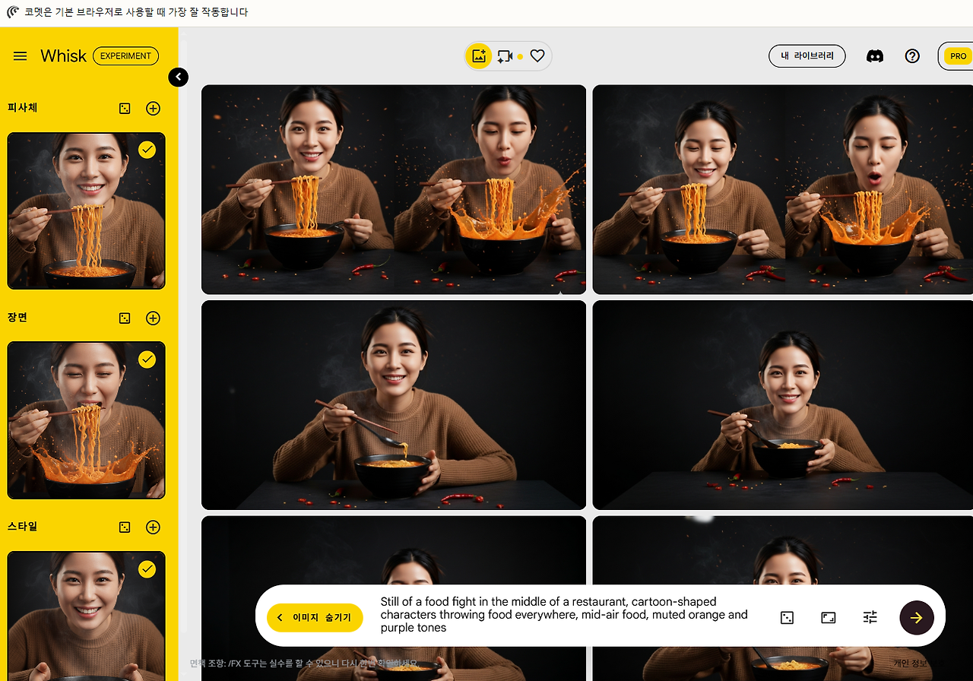Collapse the yellow sidebar with the arrow

(x=178, y=77)
